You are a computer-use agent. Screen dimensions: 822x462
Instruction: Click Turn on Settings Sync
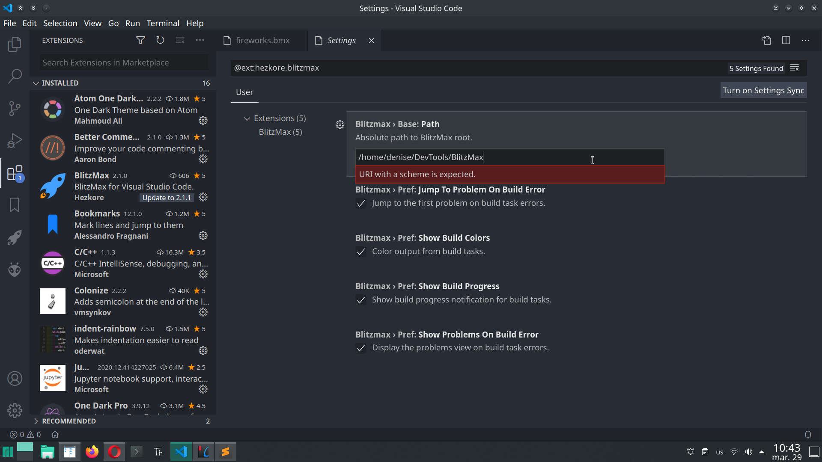pos(763,90)
